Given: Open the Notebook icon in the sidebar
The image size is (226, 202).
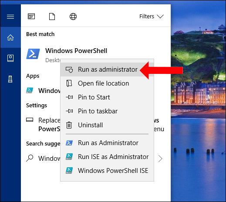Looking at the screenshot, I should coord(10,58).
